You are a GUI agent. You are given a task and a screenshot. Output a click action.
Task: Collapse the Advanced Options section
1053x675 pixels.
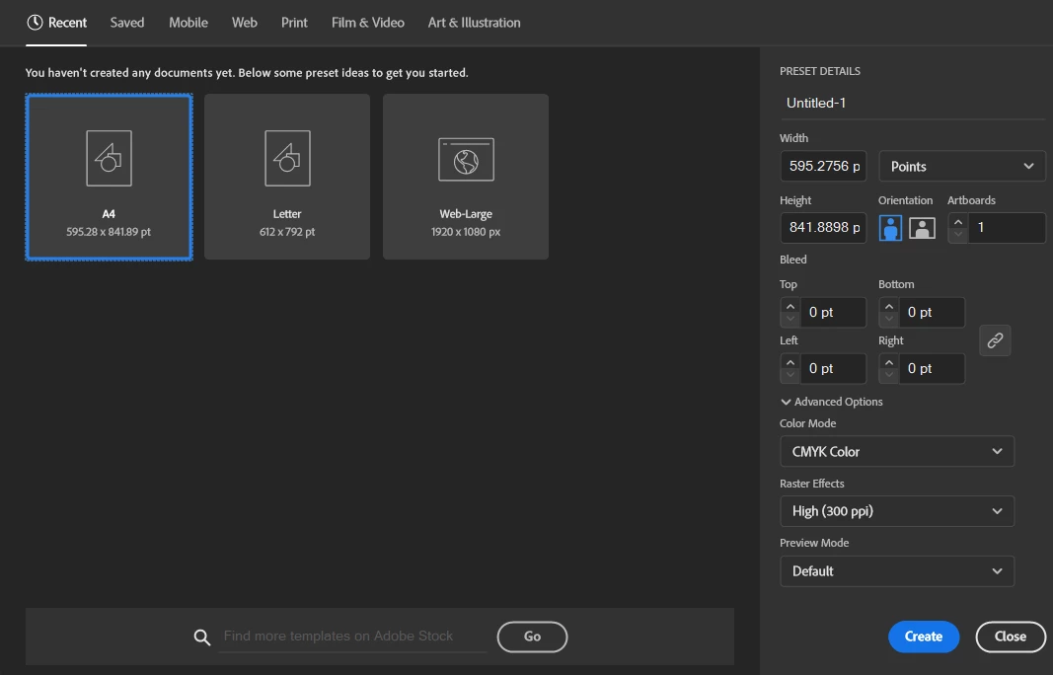[831, 402]
